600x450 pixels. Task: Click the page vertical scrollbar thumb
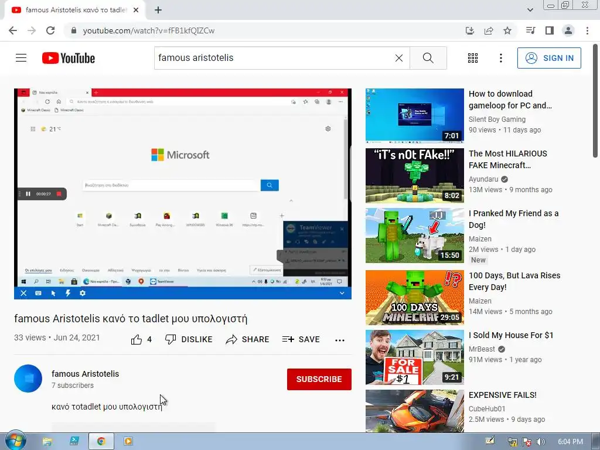(x=595, y=101)
